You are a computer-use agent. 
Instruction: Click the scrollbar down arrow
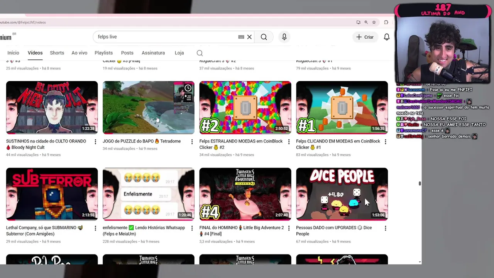[420, 262]
